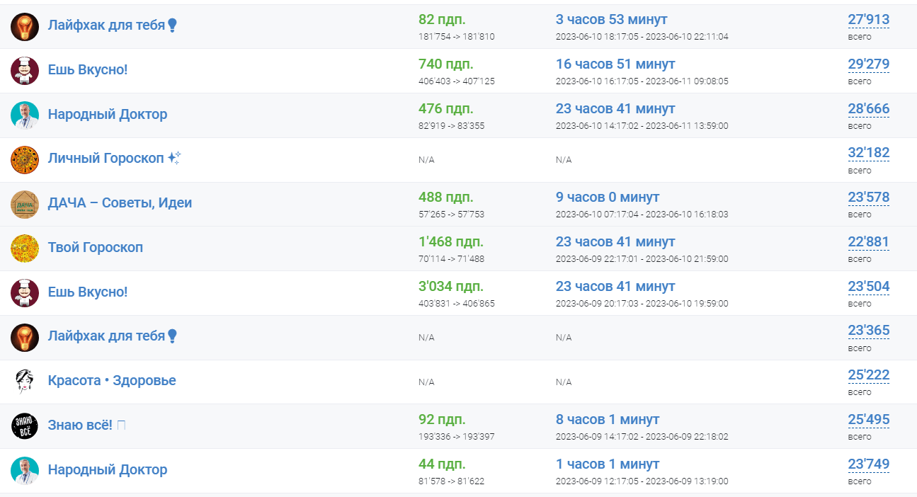Open the Красота • Здоровье name link
The height and width of the screenshot is (497, 917).
coord(112,380)
